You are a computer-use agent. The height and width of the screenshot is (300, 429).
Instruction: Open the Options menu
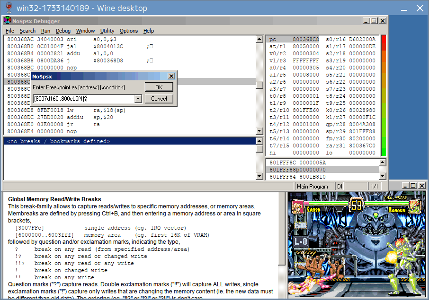point(129,31)
